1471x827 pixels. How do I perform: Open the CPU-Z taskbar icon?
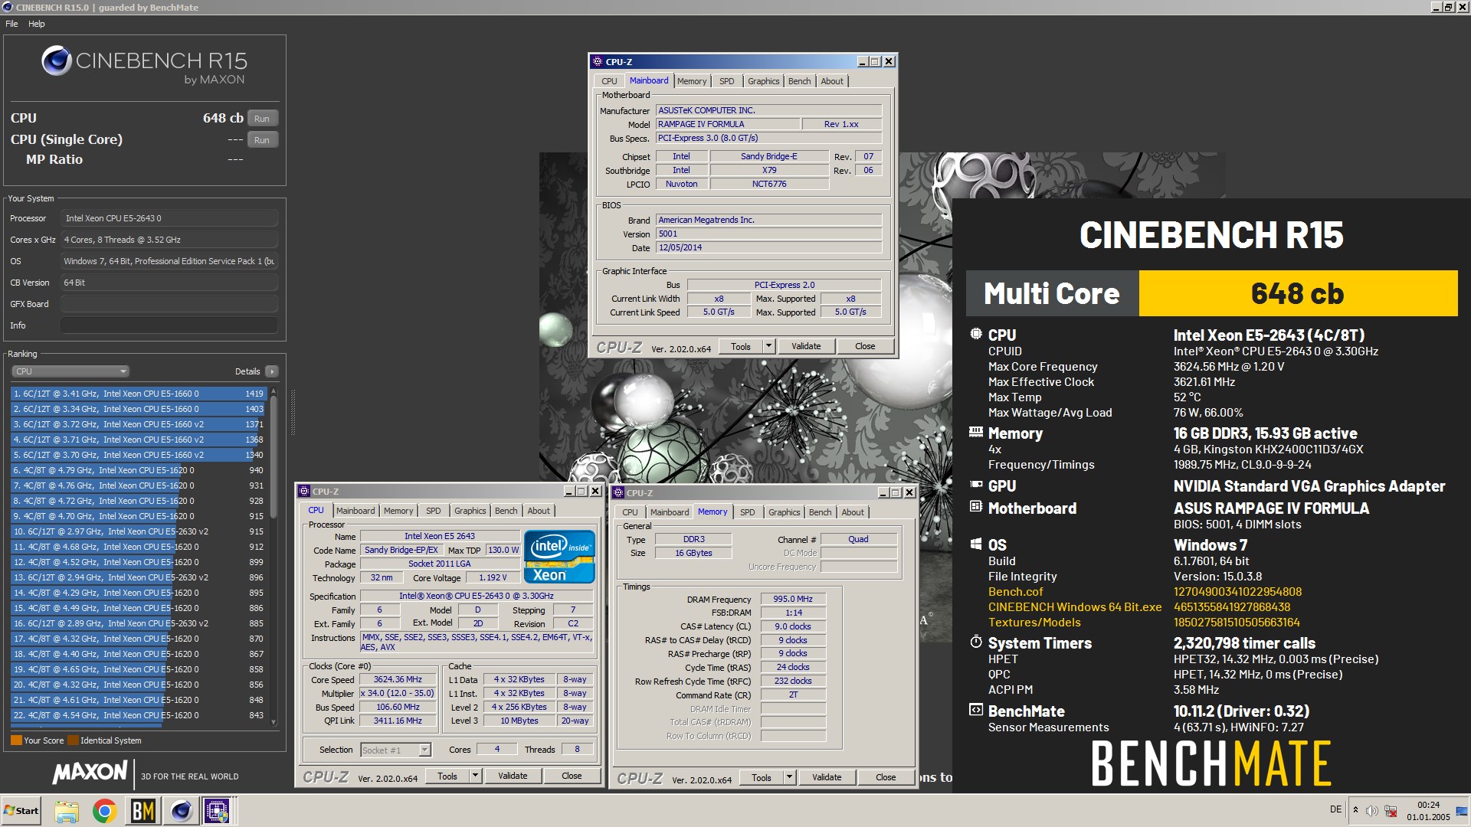(x=217, y=811)
